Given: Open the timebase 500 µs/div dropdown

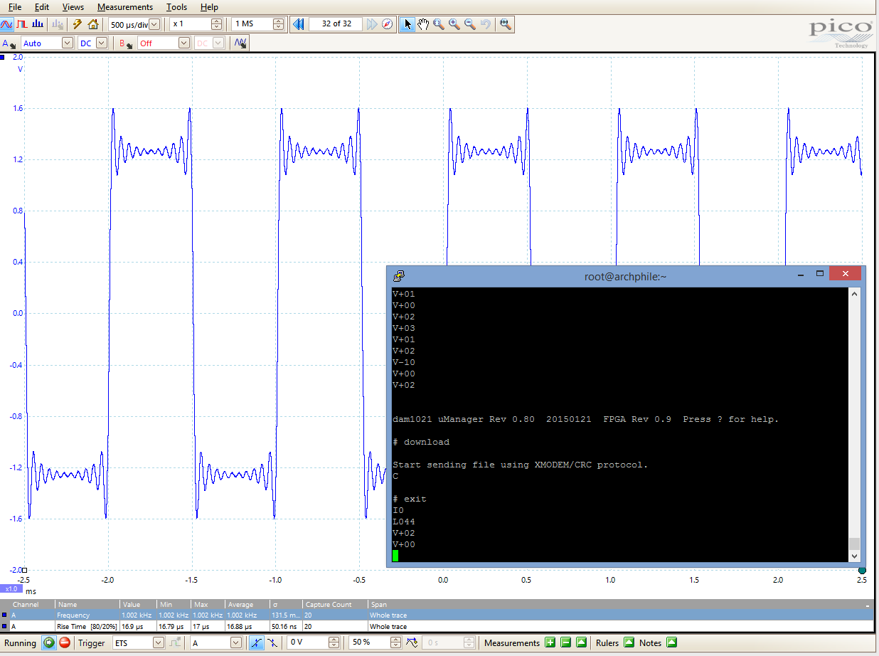Looking at the screenshot, I should coord(154,24).
